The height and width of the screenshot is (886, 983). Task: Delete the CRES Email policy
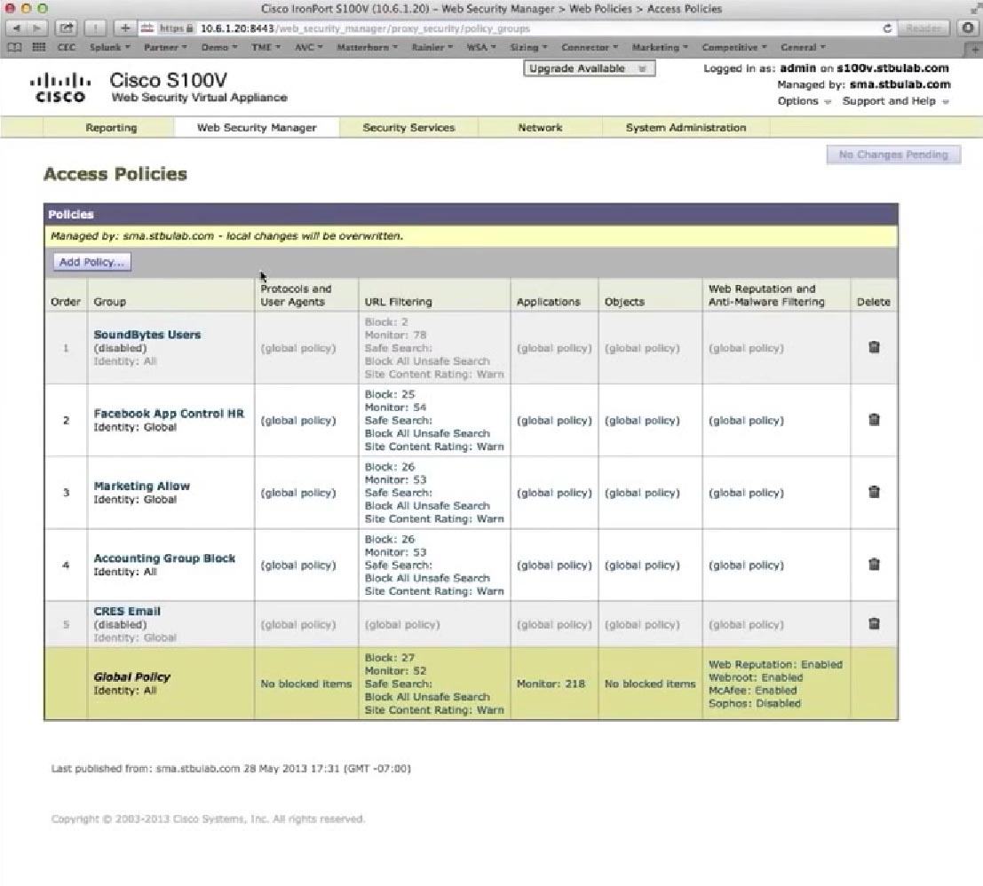point(873,623)
